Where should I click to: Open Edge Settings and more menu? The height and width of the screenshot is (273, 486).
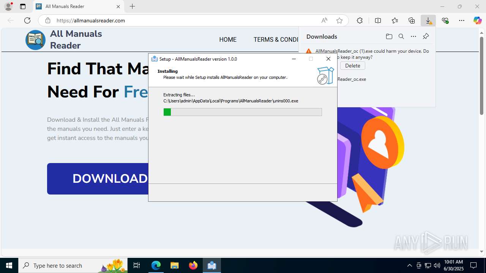(462, 20)
